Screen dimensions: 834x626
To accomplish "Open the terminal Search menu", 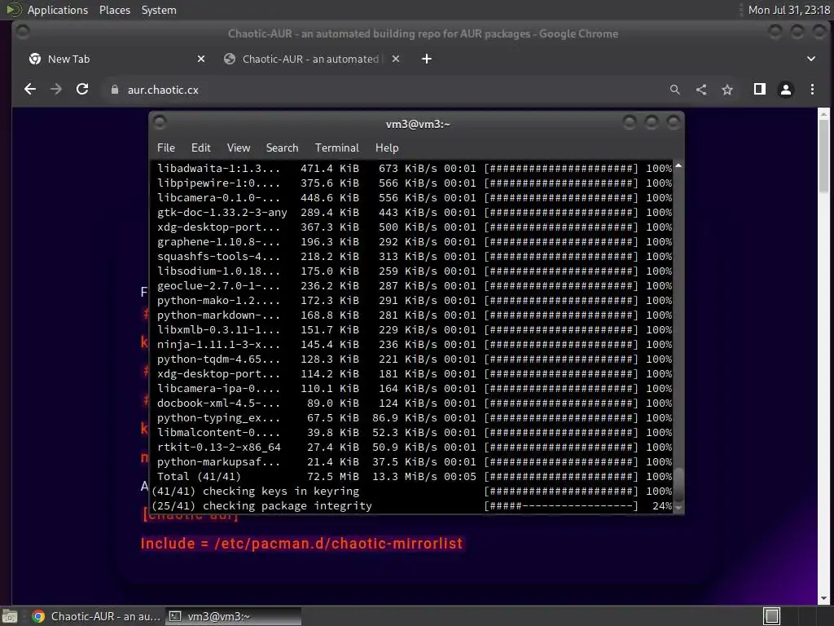I will (x=282, y=148).
